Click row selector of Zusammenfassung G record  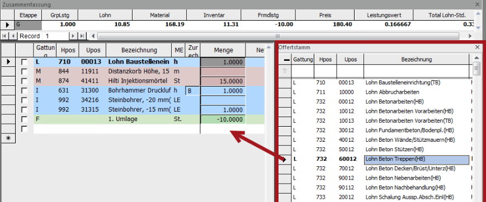[7, 25]
